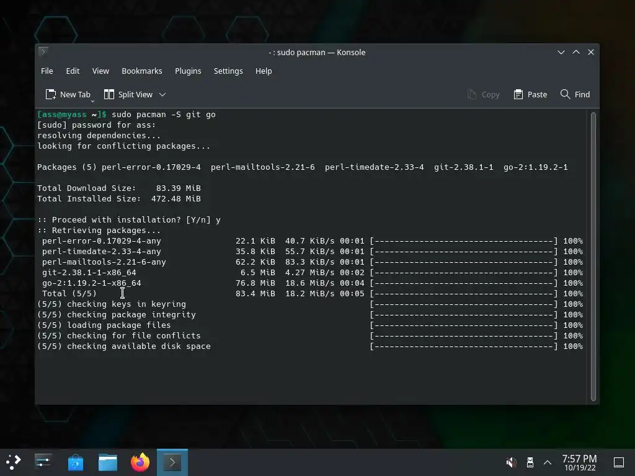Image resolution: width=635 pixels, height=476 pixels.
Task: Open the Plugins menu
Action: point(188,71)
